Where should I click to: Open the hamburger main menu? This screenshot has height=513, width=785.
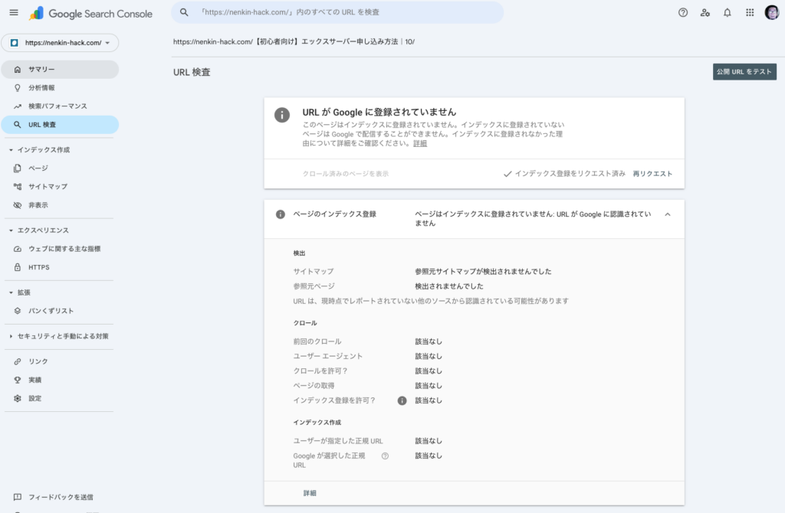(14, 13)
